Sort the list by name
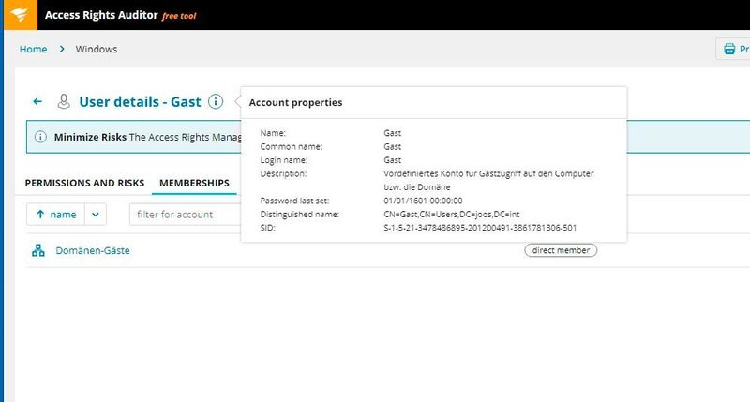Viewport: 750px width, 402px height. [x=56, y=215]
